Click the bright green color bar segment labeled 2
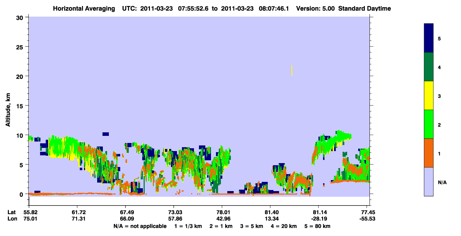This screenshot has width=461, height=236. point(429,124)
